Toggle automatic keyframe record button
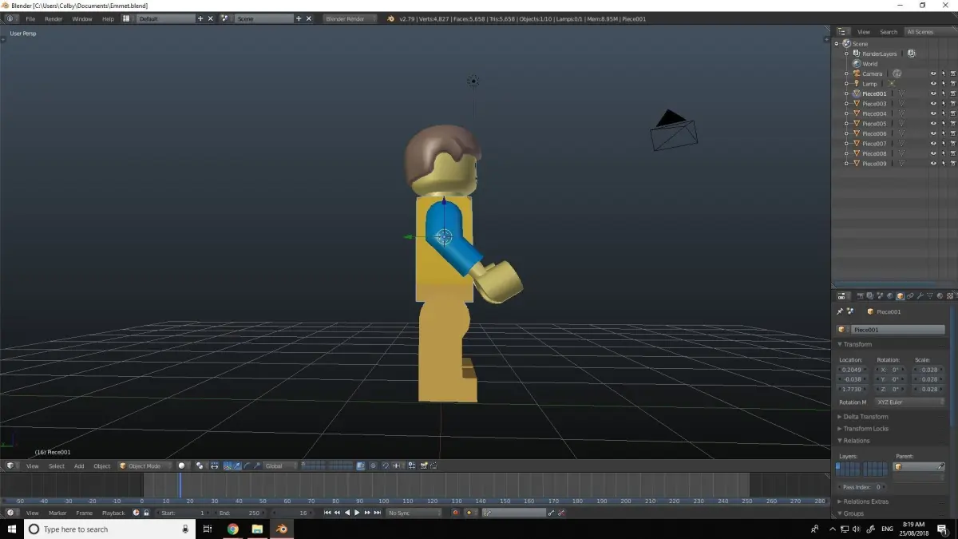Screen dimensions: 958x539 tap(456, 513)
